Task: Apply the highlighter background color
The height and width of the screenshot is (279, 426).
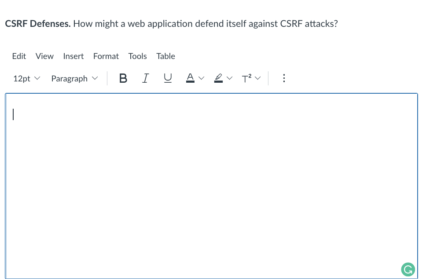Action: 218,78
